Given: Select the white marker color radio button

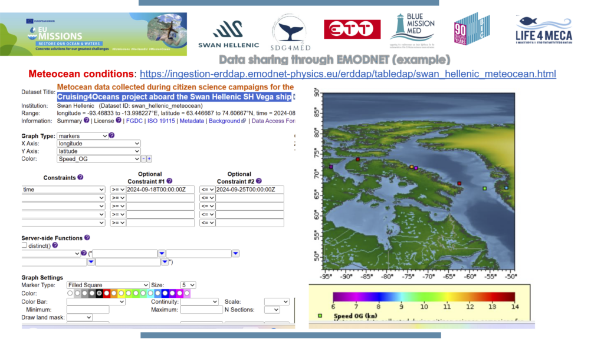Looking at the screenshot, I should (x=71, y=293).
